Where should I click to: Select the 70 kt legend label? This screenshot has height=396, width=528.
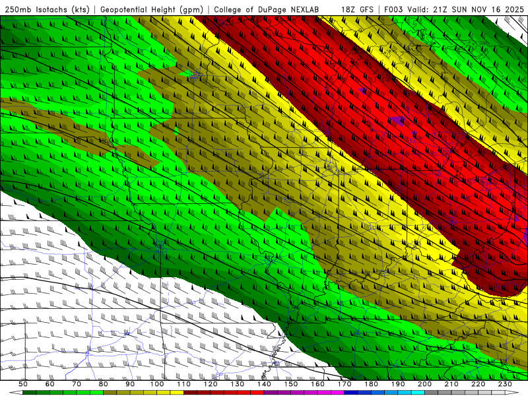click(77, 384)
